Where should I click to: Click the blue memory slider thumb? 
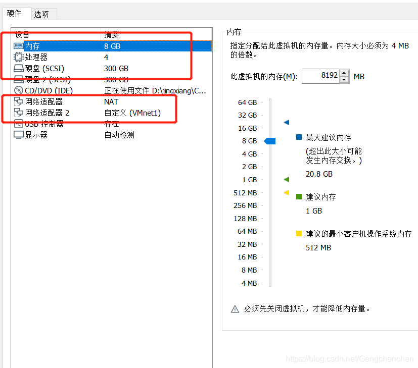(270, 141)
